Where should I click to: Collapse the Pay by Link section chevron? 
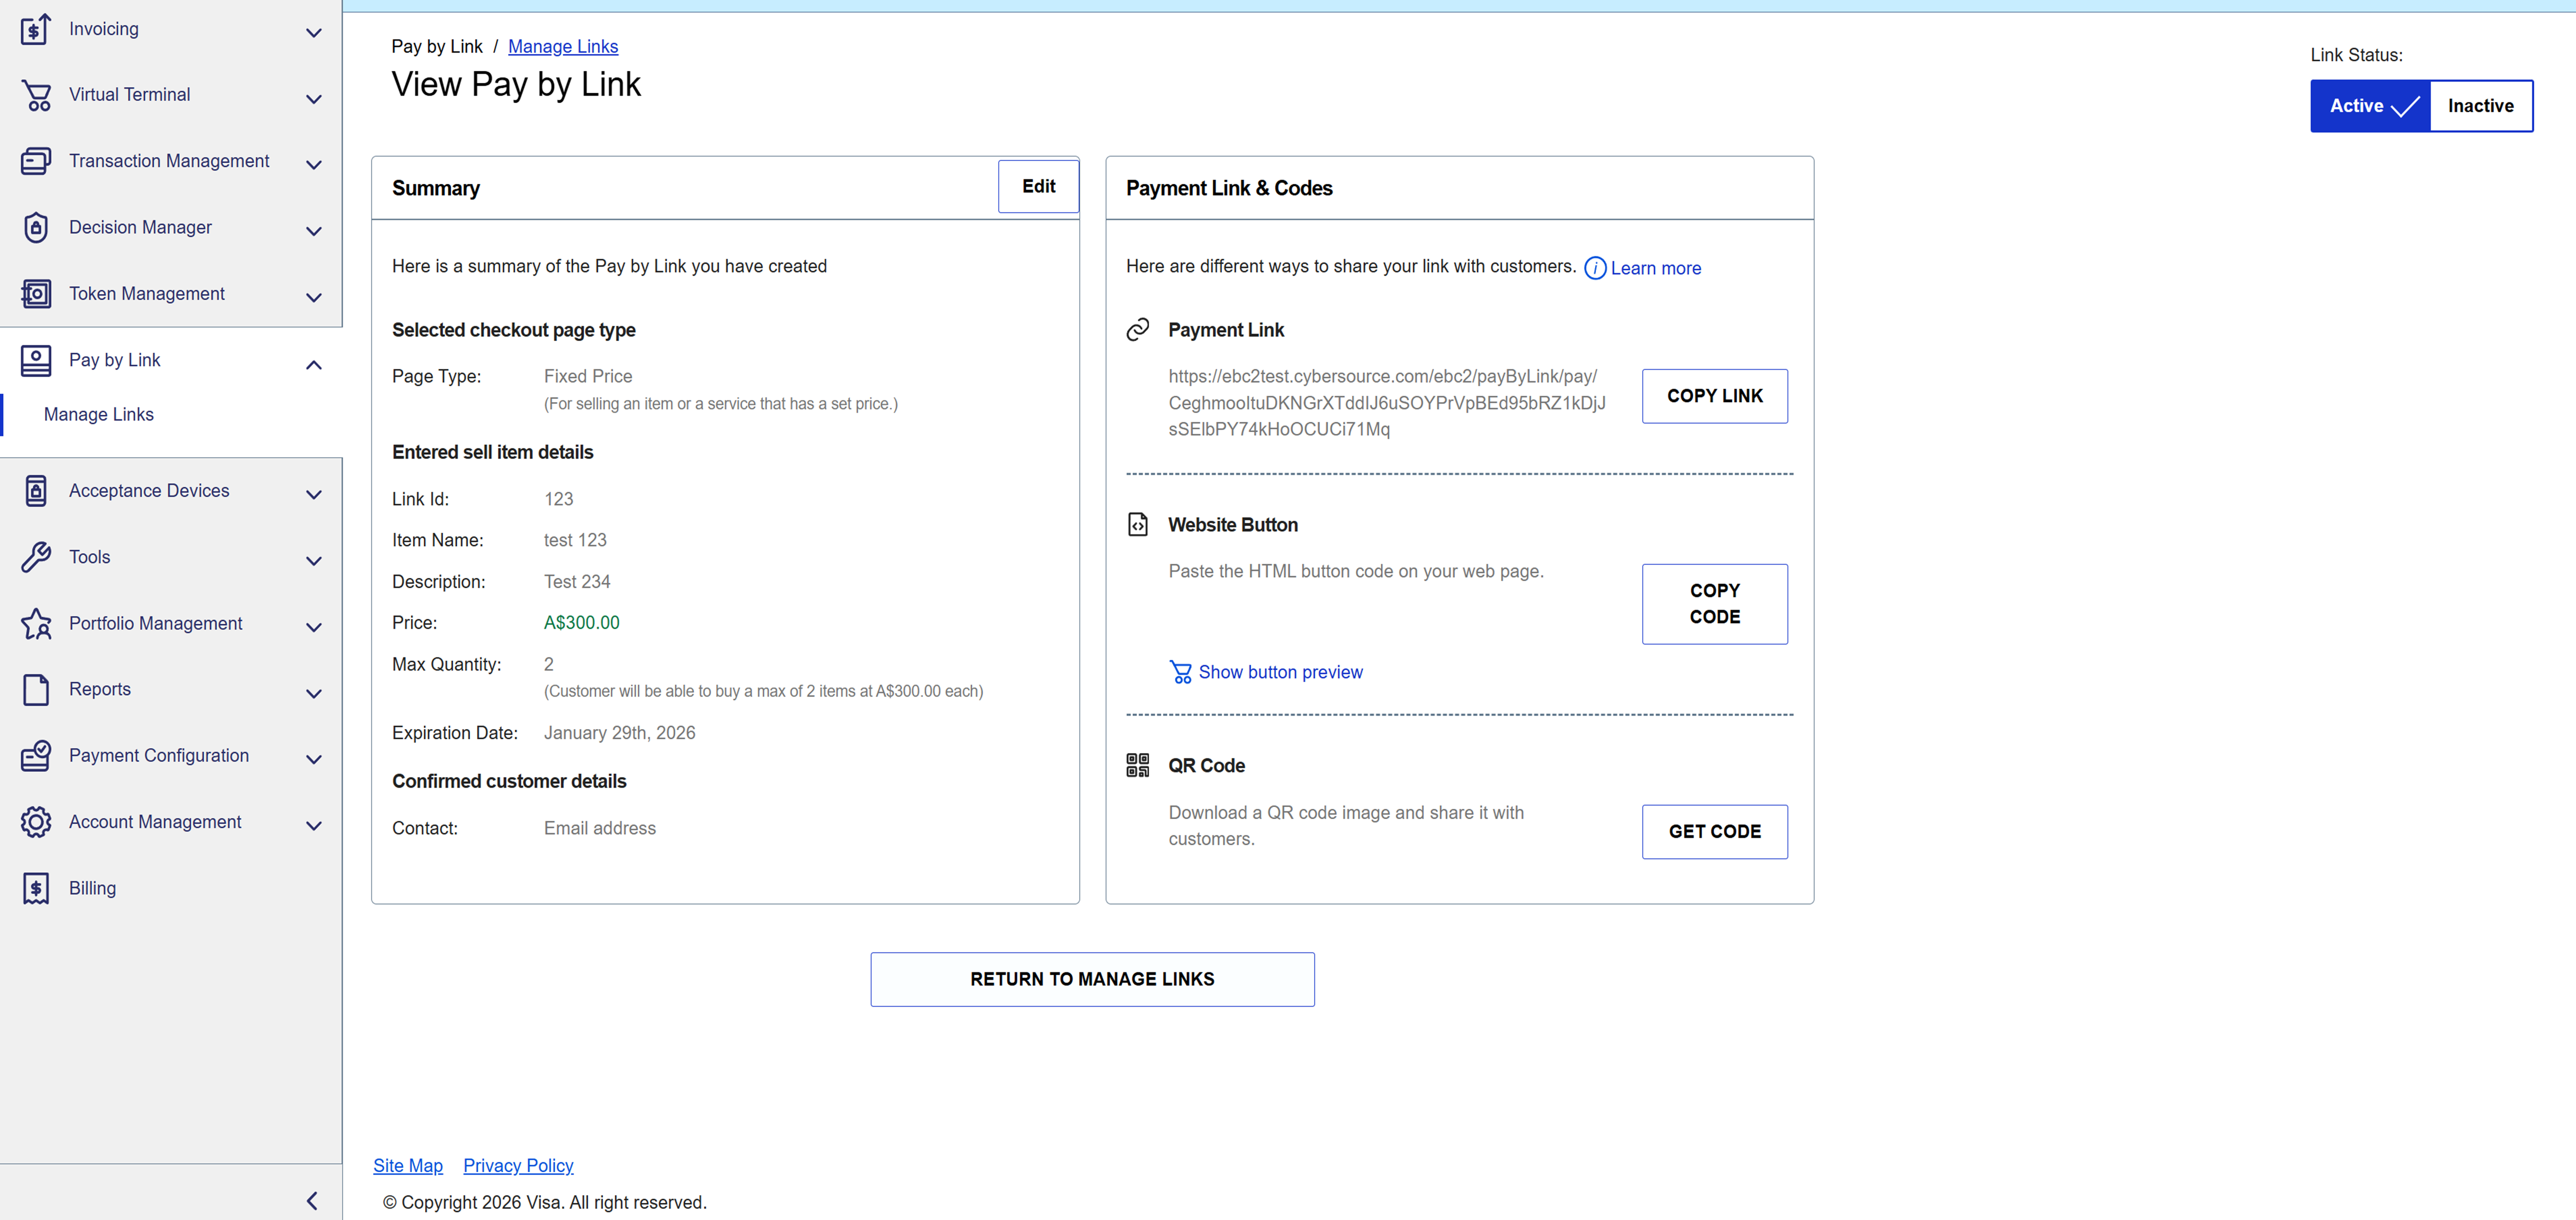tap(313, 365)
